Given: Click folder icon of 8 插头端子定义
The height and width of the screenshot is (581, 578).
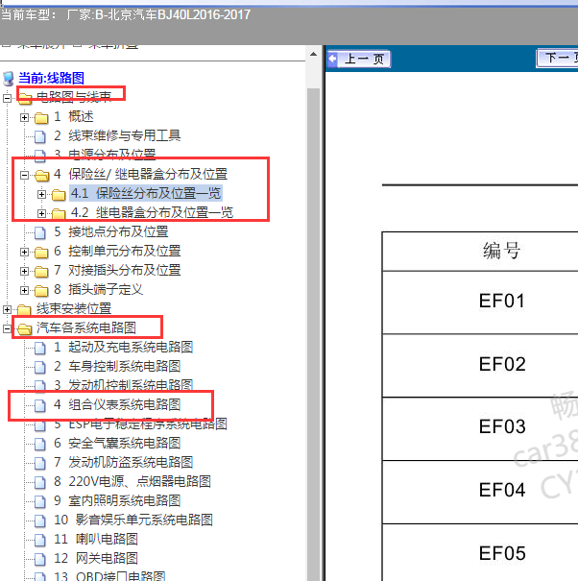Looking at the screenshot, I should click(x=41, y=290).
